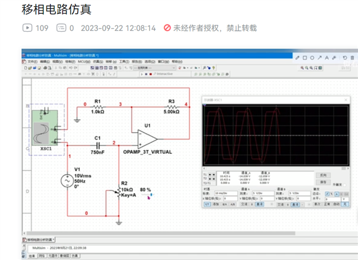Open the 编辑 (Edit) menu

point(45,62)
